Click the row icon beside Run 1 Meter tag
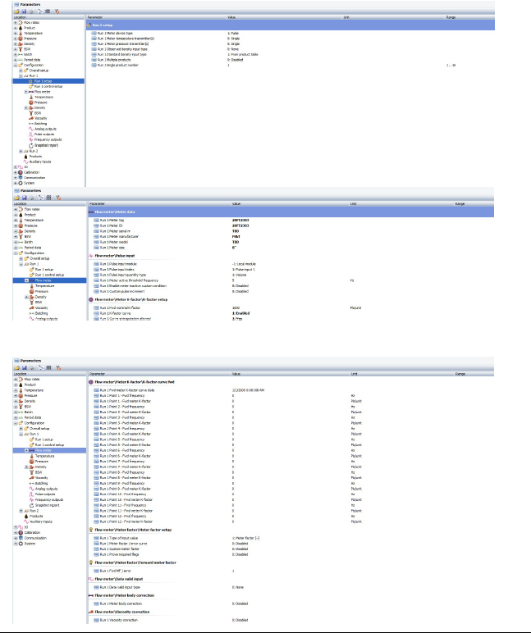The image size is (531, 633). pos(96,221)
